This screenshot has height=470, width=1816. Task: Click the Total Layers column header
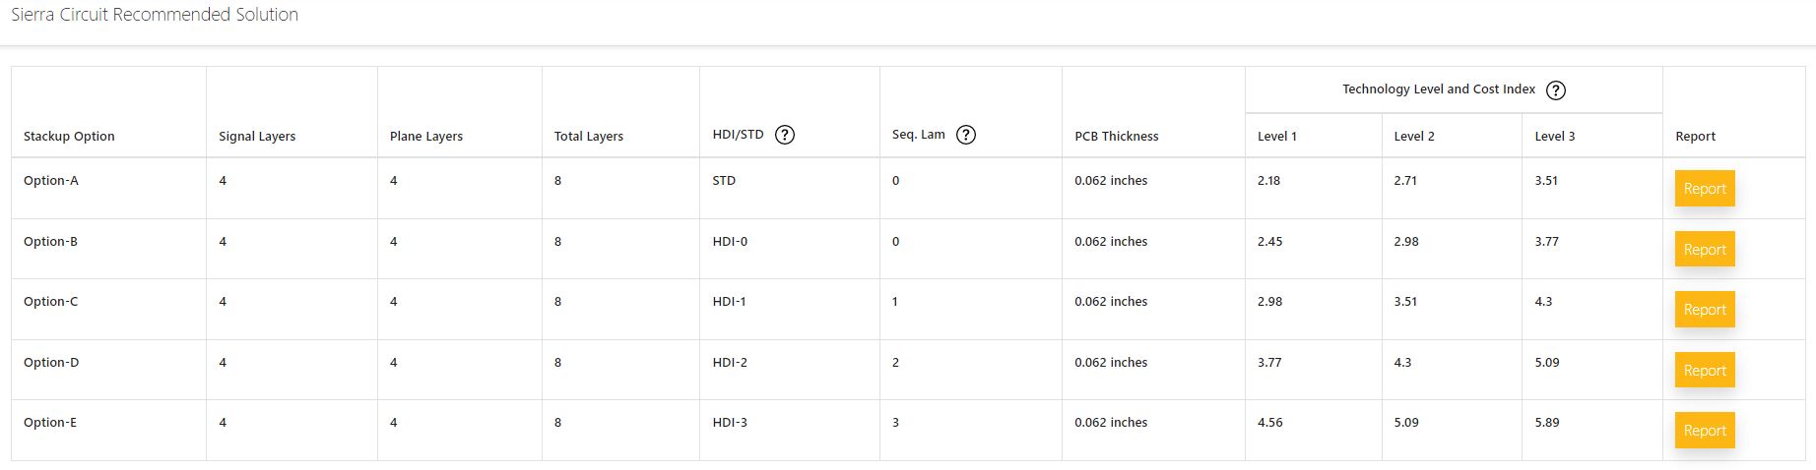(x=589, y=137)
